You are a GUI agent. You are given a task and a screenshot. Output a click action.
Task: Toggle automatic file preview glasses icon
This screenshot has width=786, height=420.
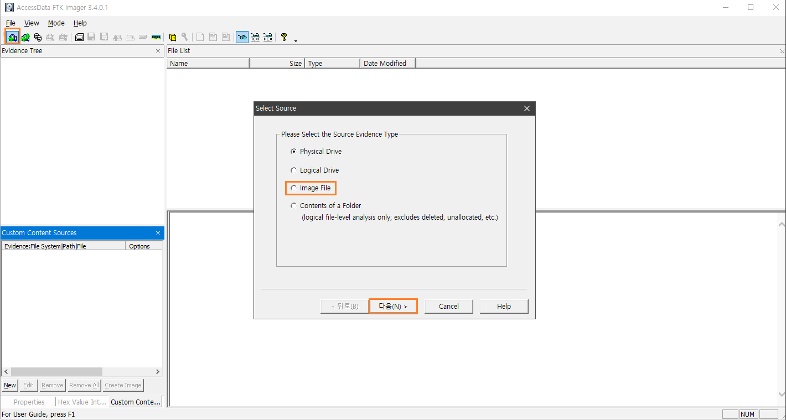[x=242, y=37]
